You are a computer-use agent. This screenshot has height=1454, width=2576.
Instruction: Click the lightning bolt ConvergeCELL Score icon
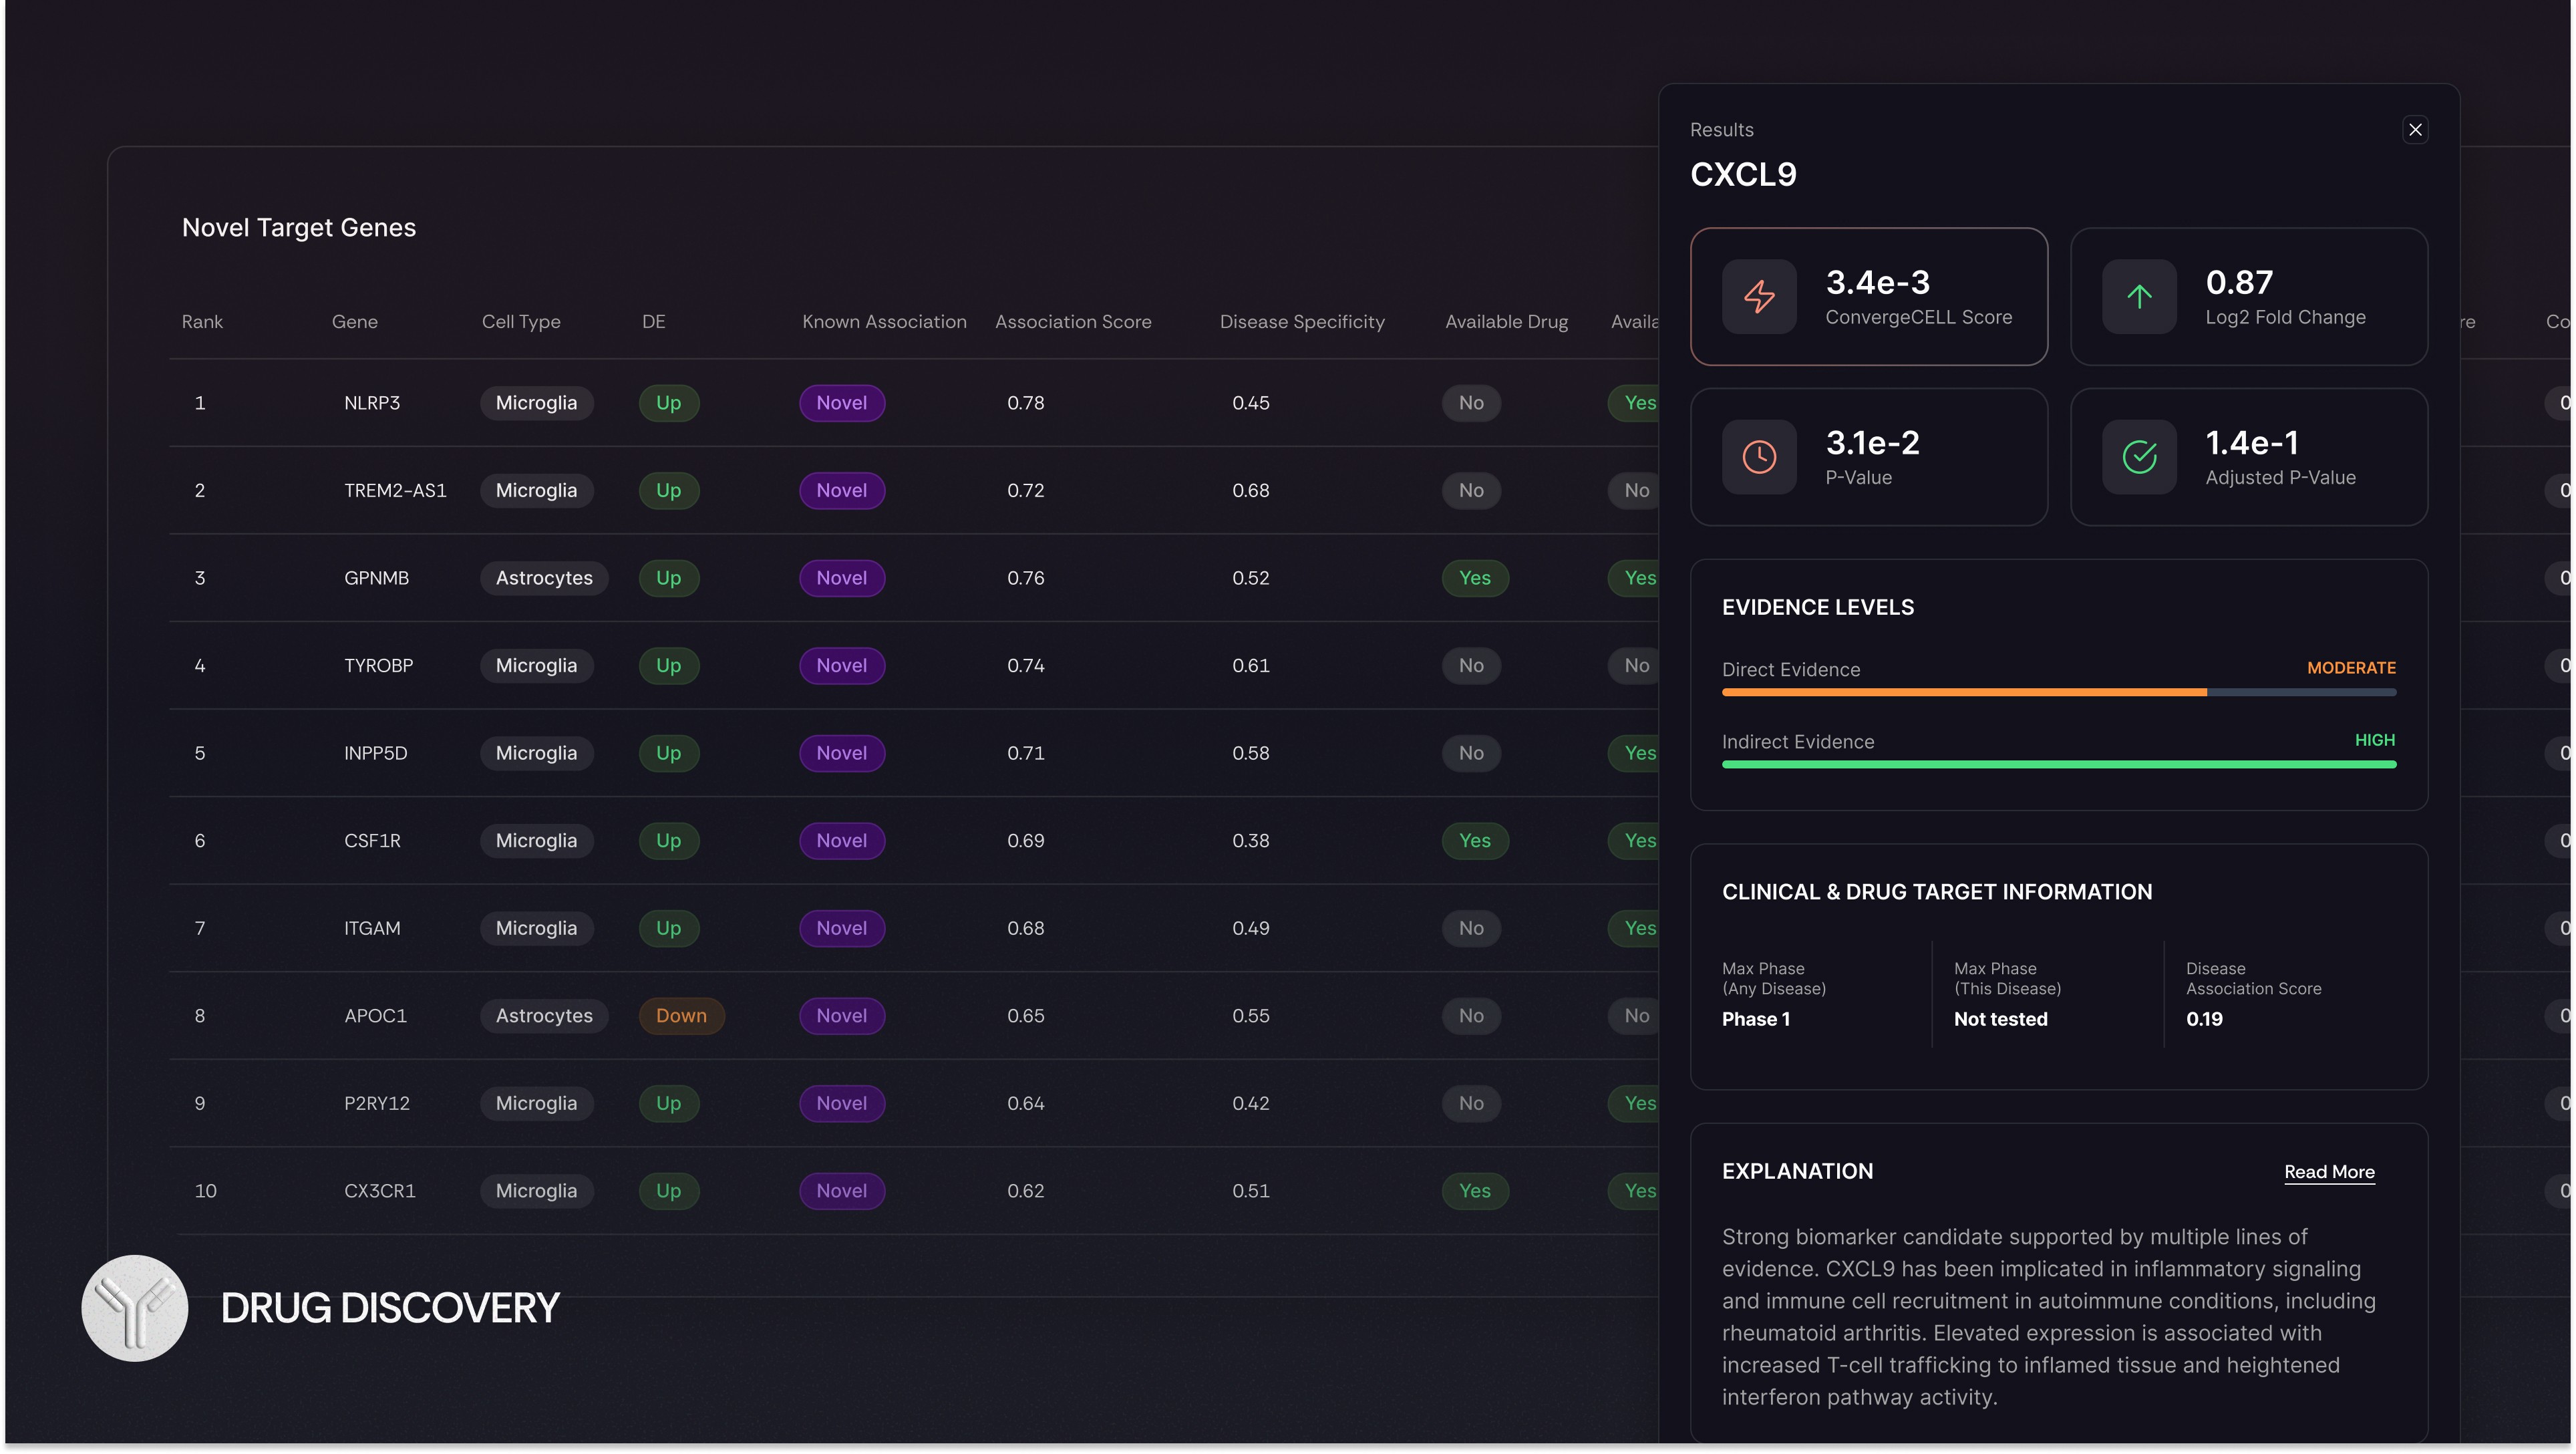point(1758,297)
